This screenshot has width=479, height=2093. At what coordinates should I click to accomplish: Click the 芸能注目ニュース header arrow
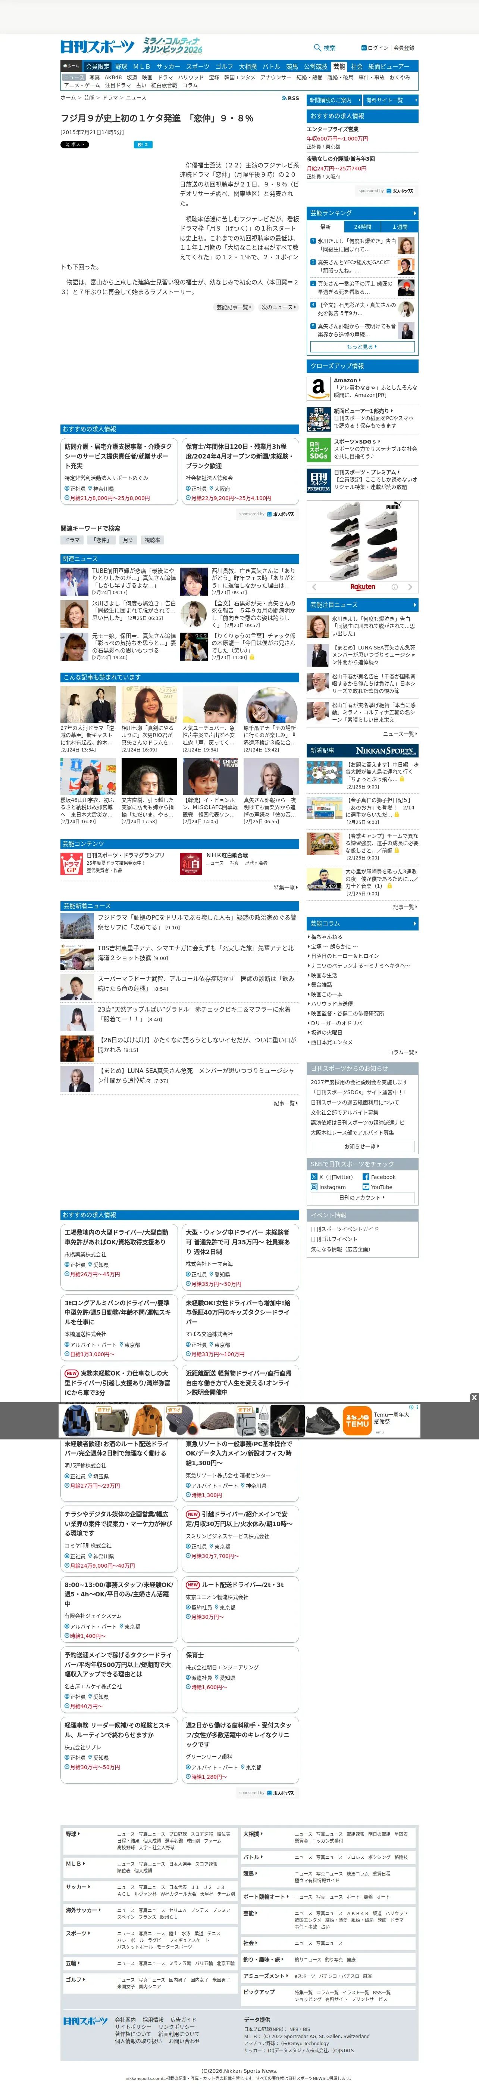tap(414, 605)
